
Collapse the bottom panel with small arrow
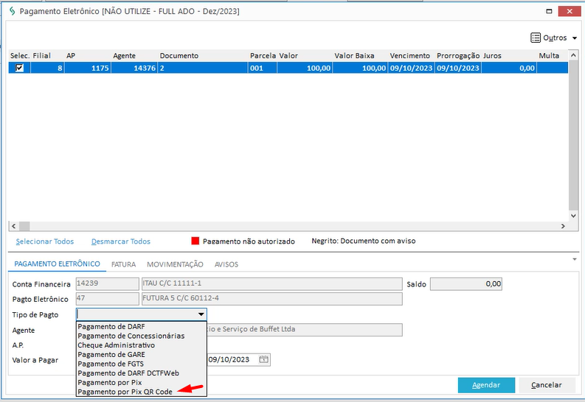pos(574,259)
